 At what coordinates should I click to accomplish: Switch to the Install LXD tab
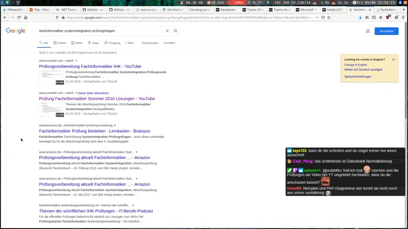pyautogui.click(x=334, y=10)
